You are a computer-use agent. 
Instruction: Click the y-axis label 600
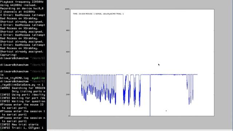point(68,52)
